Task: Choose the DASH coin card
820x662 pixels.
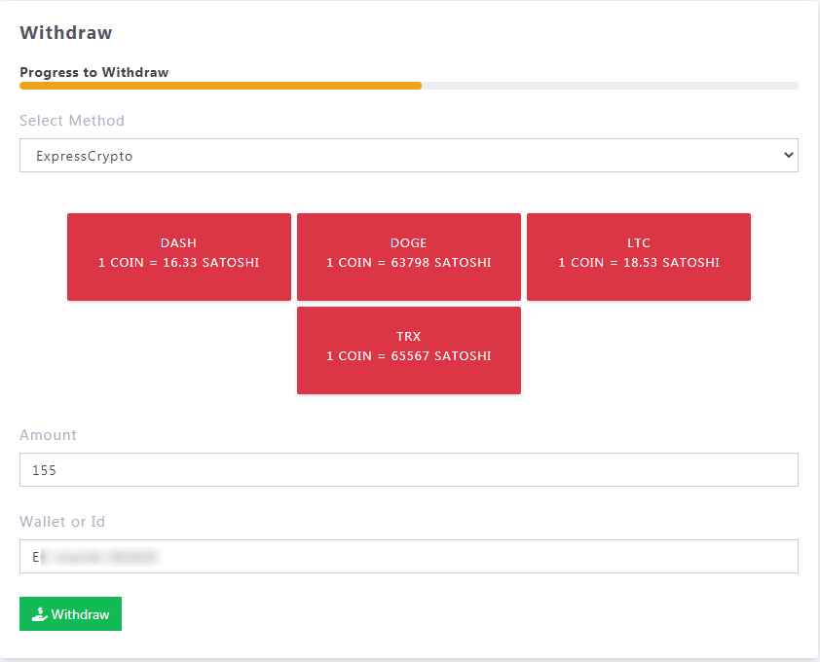Action: coord(179,257)
